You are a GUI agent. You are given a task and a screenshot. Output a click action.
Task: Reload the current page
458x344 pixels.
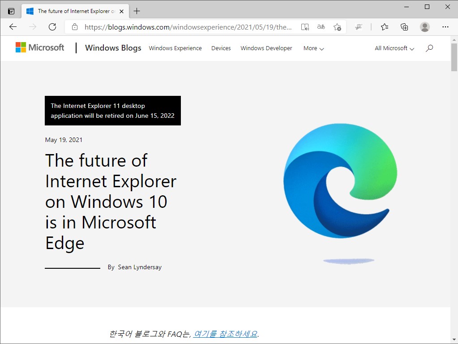click(x=52, y=27)
